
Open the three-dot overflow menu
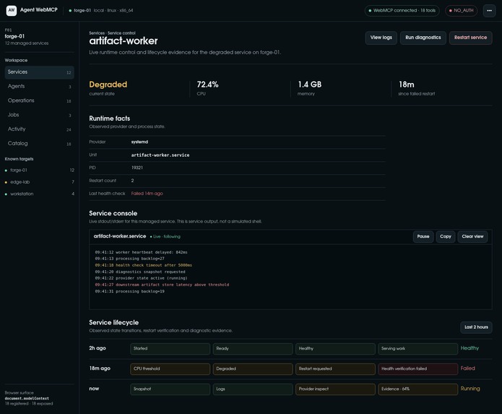489,11
